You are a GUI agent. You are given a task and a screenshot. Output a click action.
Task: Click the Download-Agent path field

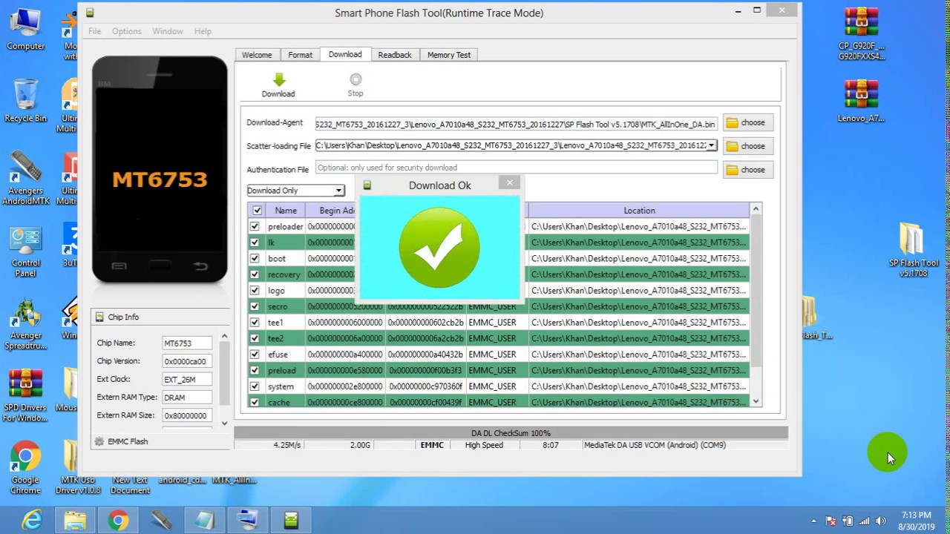(x=517, y=124)
